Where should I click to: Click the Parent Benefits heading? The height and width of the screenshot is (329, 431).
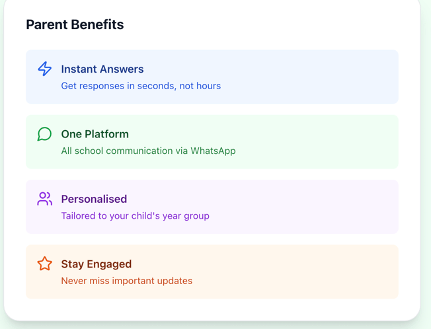click(75, 24)
